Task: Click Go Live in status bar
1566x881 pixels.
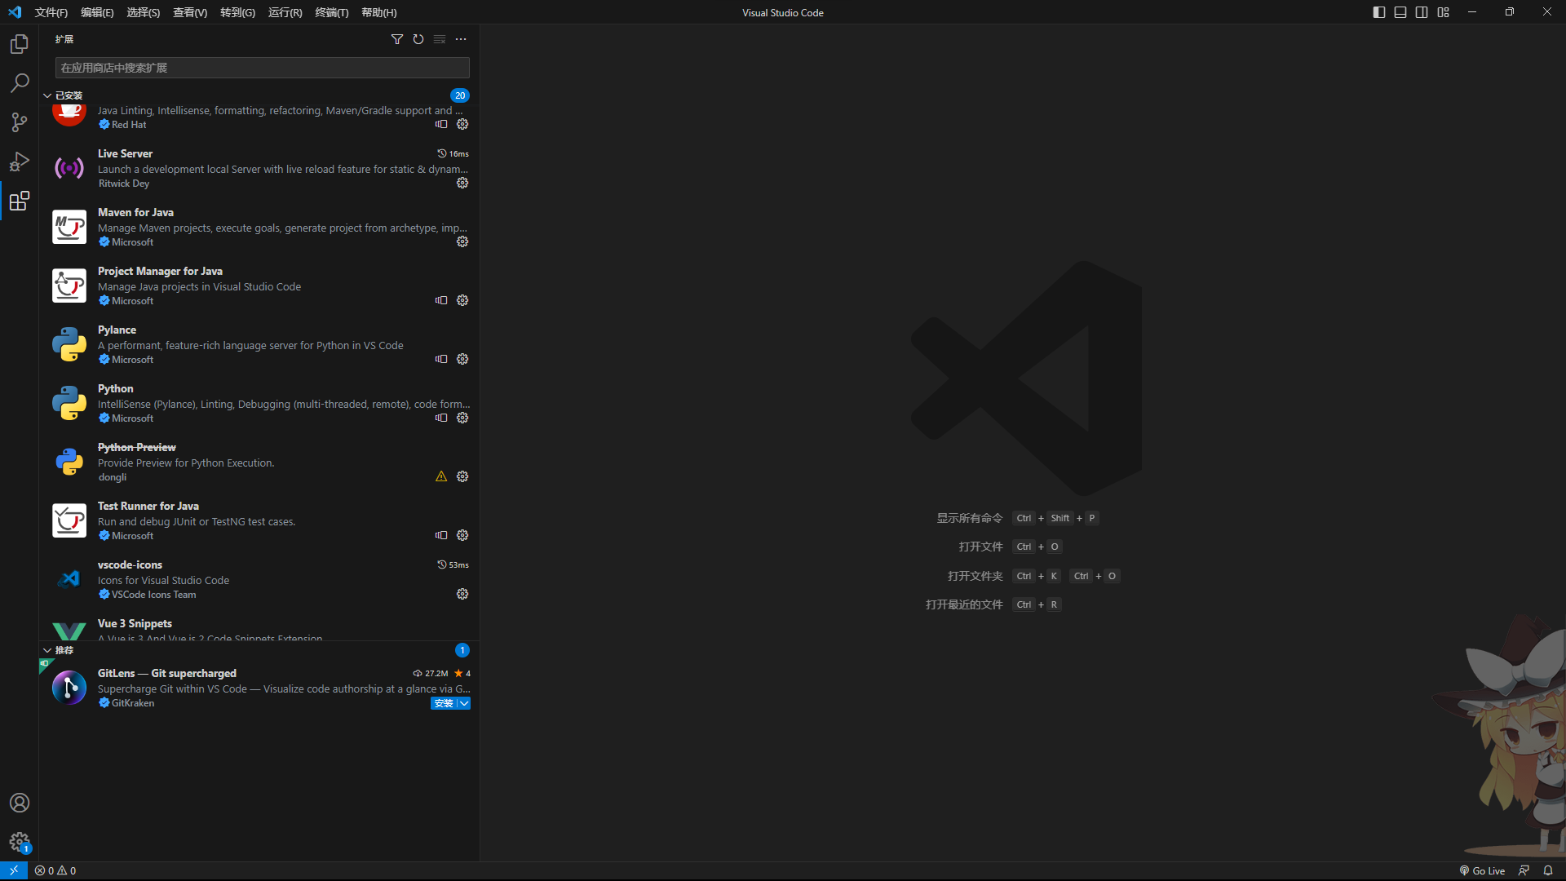Action: pyautogui.click(x=1482, y=870)
